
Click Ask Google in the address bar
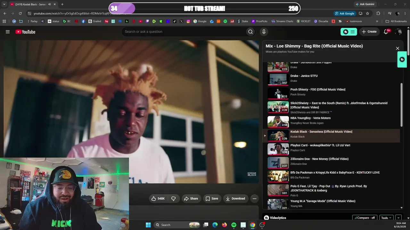coord(344,13)
